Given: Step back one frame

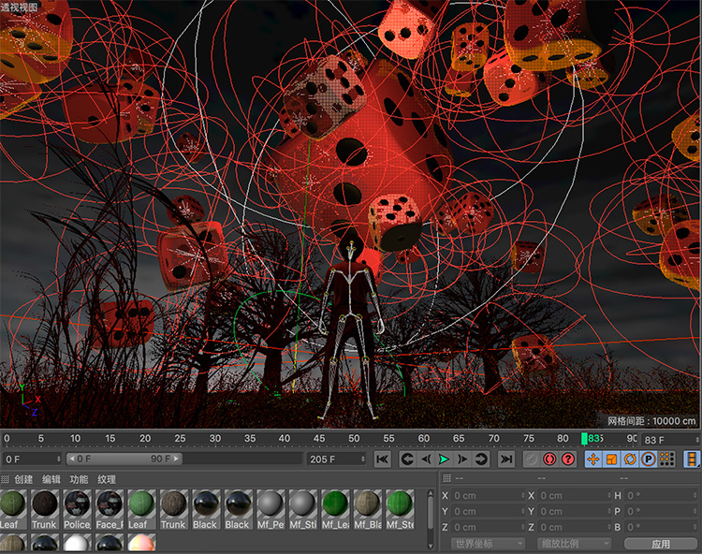Looking at the screenshot, I should tap(426, 459).
